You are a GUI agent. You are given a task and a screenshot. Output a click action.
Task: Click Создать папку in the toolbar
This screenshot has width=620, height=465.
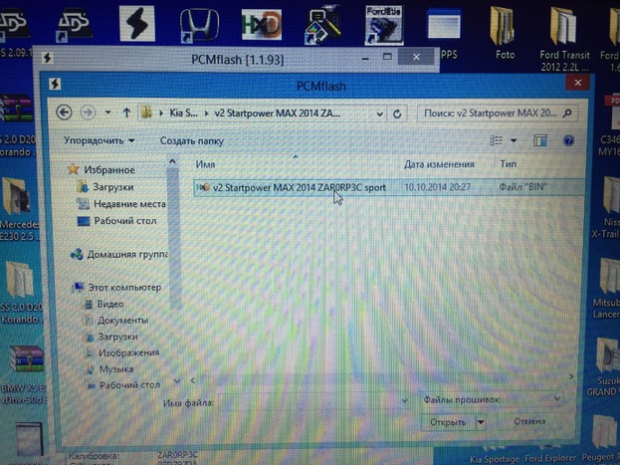coord(191,141)
